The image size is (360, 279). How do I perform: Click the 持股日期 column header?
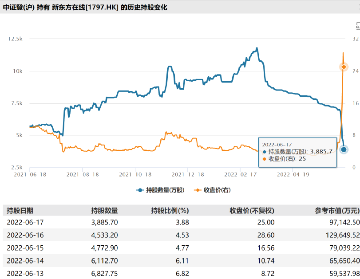(x=20, y=210)
